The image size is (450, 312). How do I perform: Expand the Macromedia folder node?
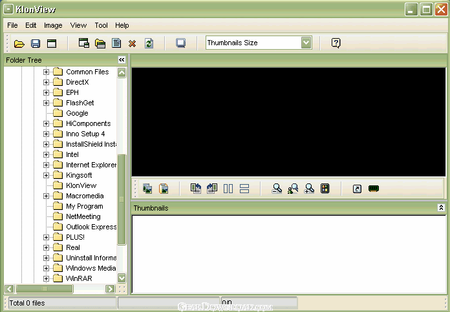click(46, 196)
